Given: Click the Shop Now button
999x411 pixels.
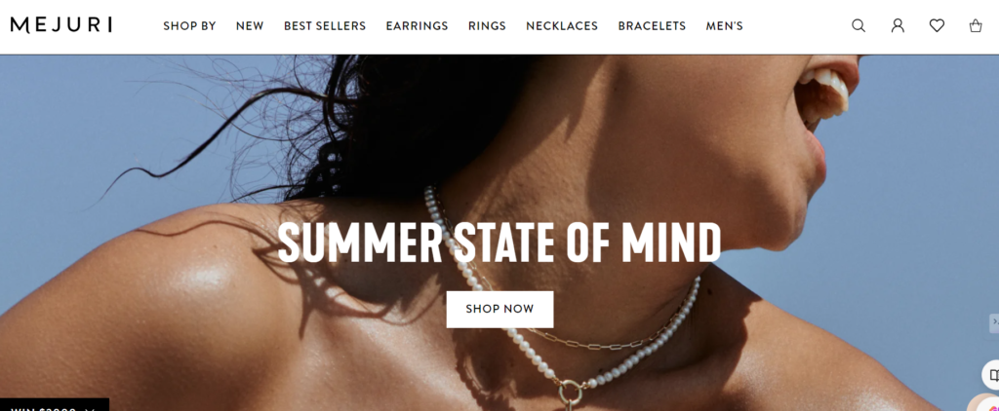Looking at the screenshot, I should coord(499,309).
